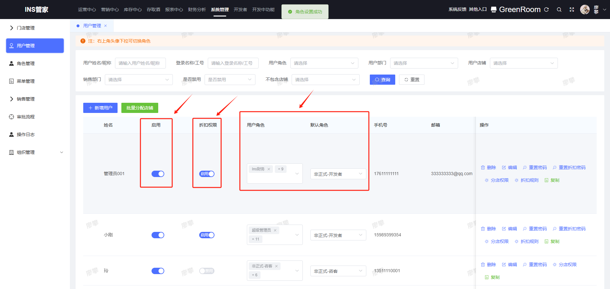Edit user 小刚
Viewport: 610px width, 289px height.
pyautogui.click(x=509, y=229)
